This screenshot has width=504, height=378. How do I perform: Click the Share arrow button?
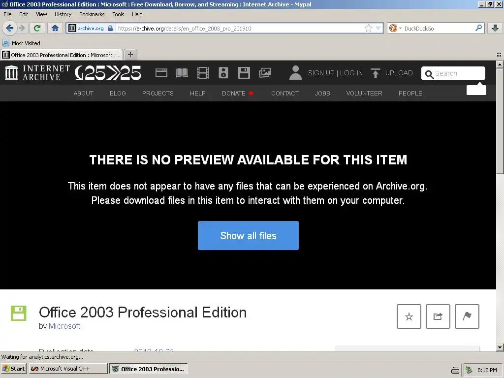pos(438,316)
